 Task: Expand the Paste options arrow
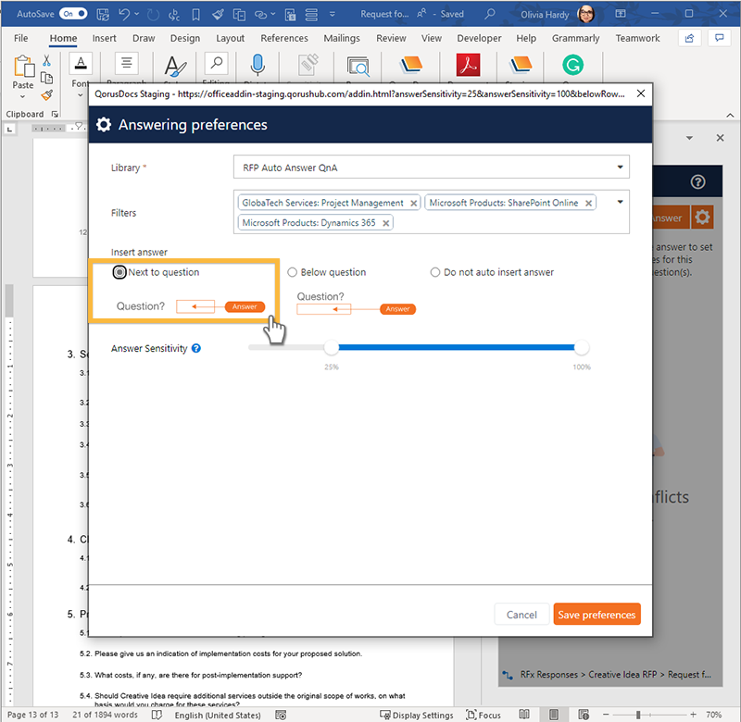(22, 97)
